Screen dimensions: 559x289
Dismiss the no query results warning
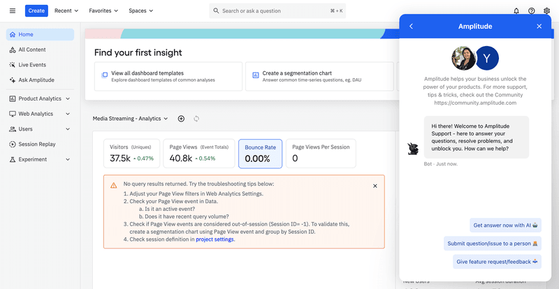pyautogui.click(x=375, y=186)
